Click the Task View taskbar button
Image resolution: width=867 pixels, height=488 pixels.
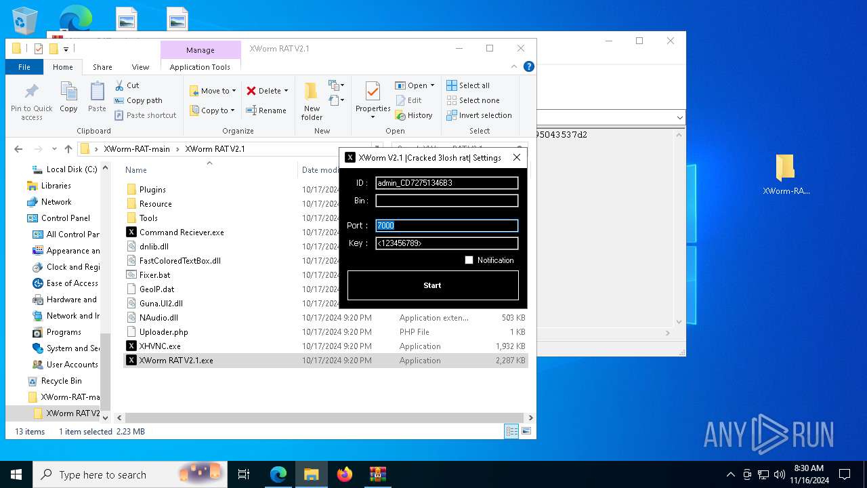click(x=244, y=474)
